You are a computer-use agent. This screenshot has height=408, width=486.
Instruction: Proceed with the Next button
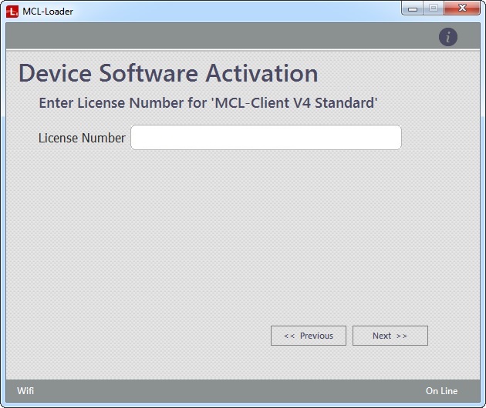[390, 336]
